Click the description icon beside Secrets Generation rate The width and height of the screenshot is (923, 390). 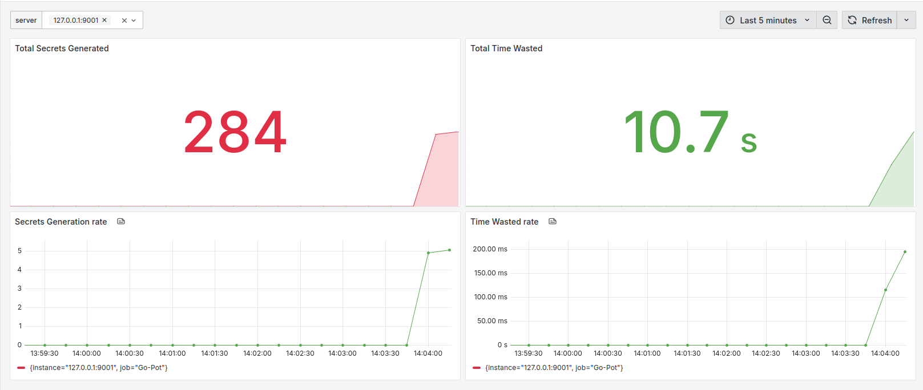pos(121,221)
